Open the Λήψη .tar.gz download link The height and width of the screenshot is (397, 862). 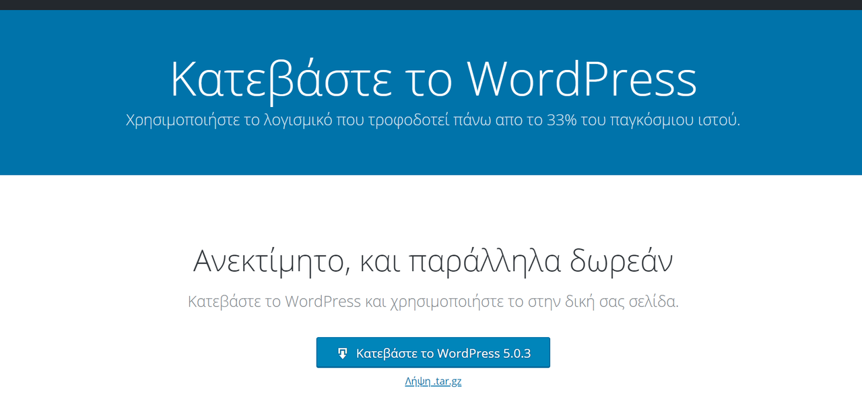(433, 381)
